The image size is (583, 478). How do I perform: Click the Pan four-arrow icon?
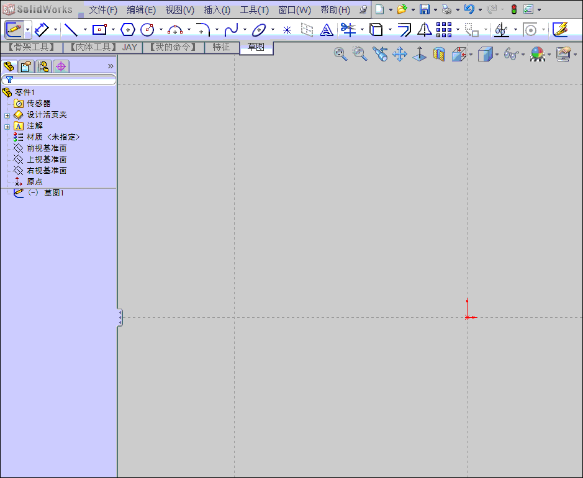(400, 54)
